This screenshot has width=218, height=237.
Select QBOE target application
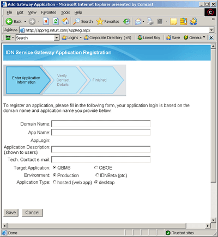point(96,167)
